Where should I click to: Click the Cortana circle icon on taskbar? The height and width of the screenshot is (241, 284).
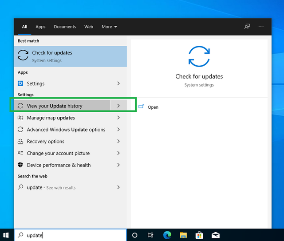tap(134, 235)
